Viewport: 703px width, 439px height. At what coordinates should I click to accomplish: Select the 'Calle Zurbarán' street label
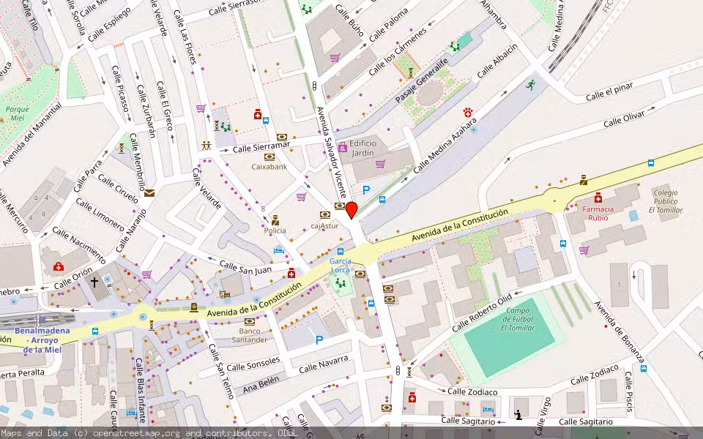[x=146, y=110]
